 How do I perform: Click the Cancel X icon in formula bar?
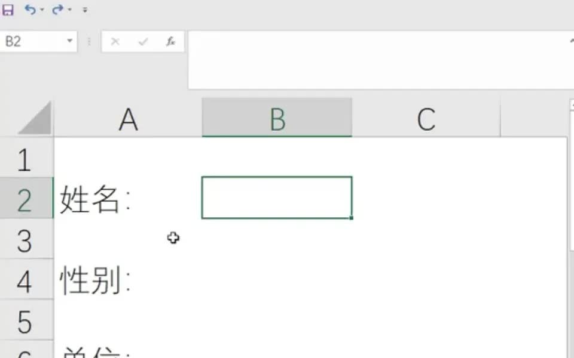click(x=115, y=41)
